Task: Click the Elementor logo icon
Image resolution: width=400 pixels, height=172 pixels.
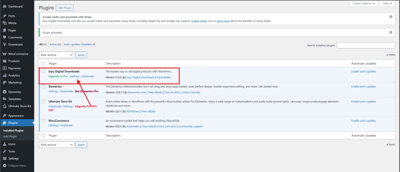Action: coord(4,92)
